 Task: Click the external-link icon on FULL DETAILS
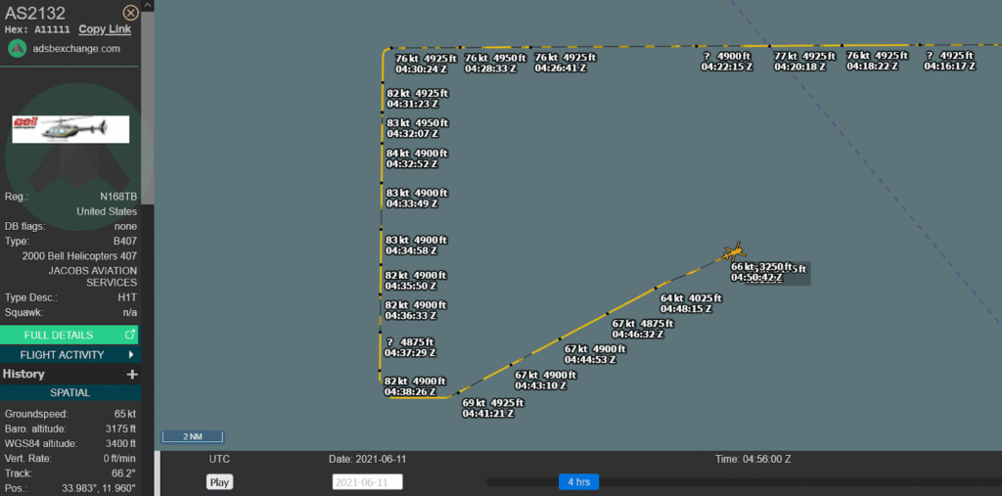tap(130, 335)
